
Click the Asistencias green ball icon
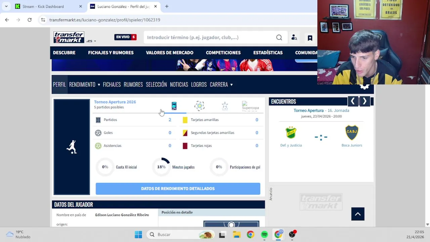[x=98, y=146]
